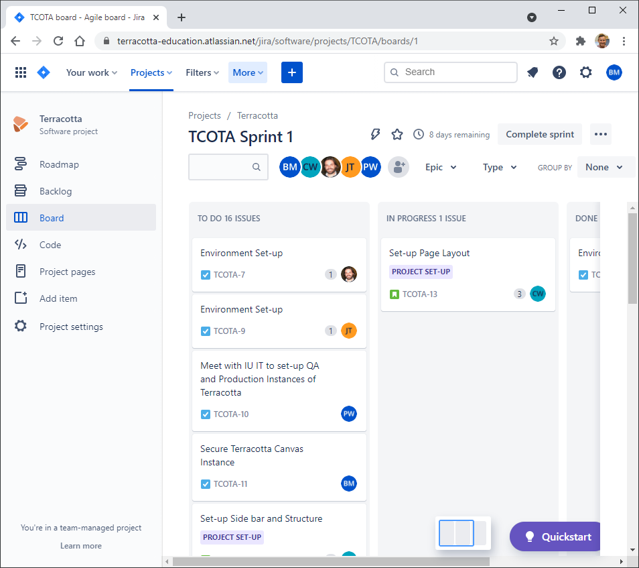
Task: Click the Terracotta project logo
Action: pyautogui.click(x=20, y=124)
